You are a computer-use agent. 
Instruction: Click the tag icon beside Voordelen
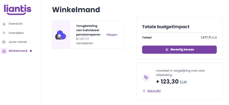(x=4, y=33)
